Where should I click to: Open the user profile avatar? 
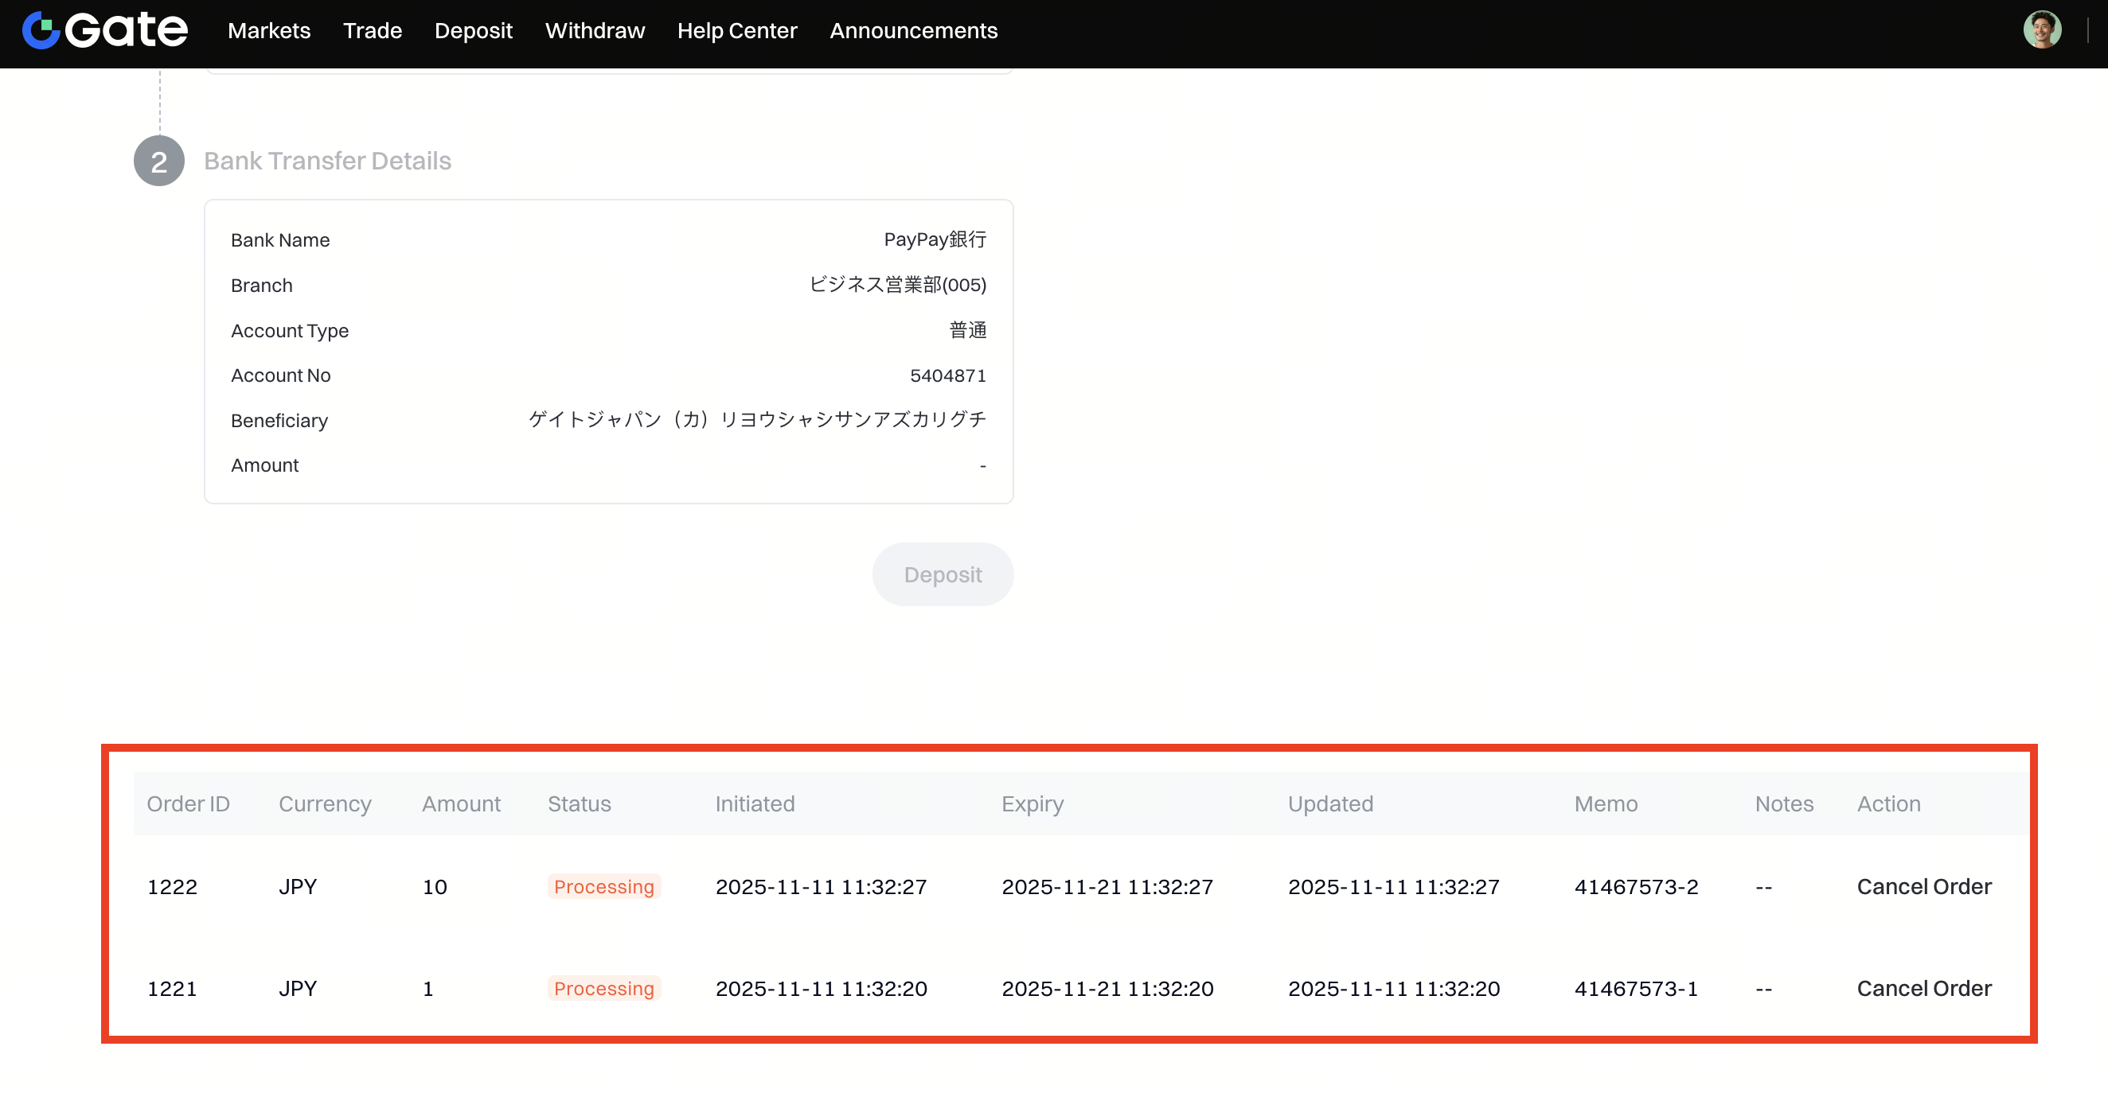pyautogui.click(x=2042, y=30)
